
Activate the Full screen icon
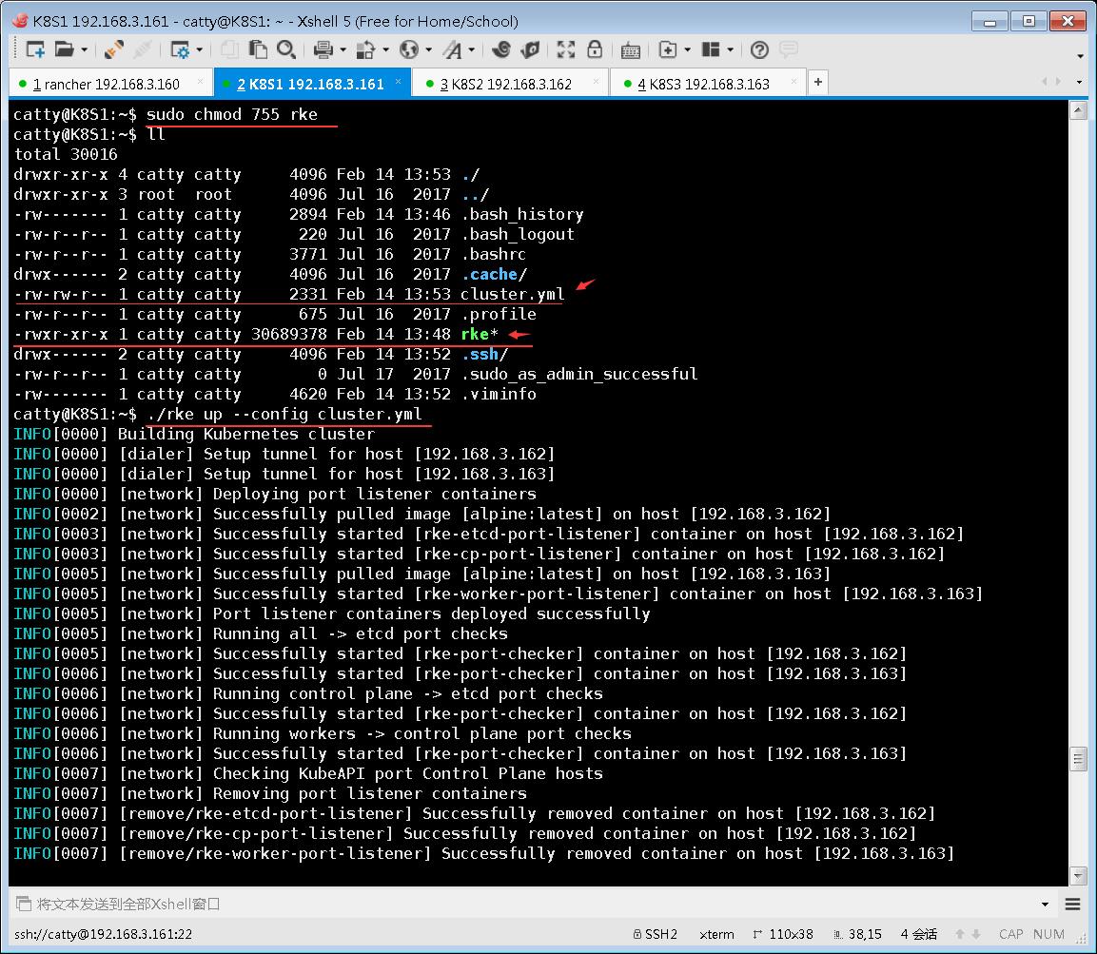pos(567,49)
